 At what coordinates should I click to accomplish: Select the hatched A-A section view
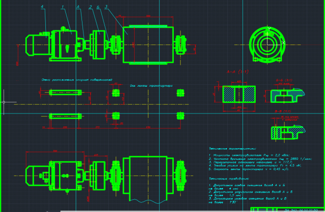[x=239, y=94]
